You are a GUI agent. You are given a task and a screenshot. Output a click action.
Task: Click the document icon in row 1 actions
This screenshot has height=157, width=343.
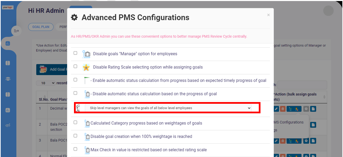click(x=313, y=109)
